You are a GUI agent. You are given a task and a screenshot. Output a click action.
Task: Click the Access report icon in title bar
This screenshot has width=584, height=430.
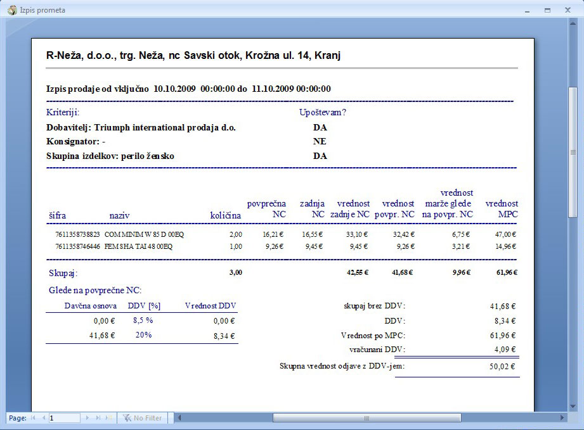(x=11, y=10)
